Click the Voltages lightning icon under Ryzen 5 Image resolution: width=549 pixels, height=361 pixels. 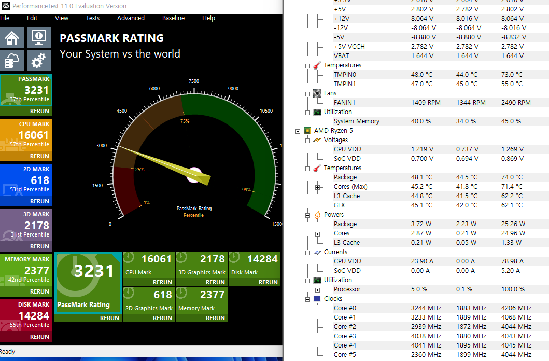pyautogui.click(x=317, y=140)
